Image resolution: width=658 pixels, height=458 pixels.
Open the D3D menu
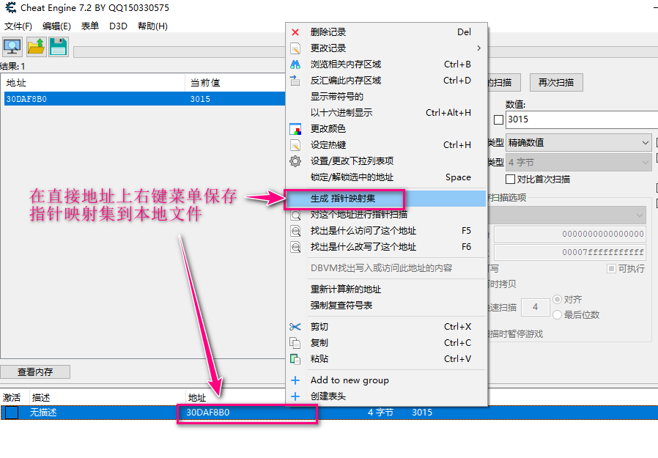pyautogui.click(x=119, y=26)
